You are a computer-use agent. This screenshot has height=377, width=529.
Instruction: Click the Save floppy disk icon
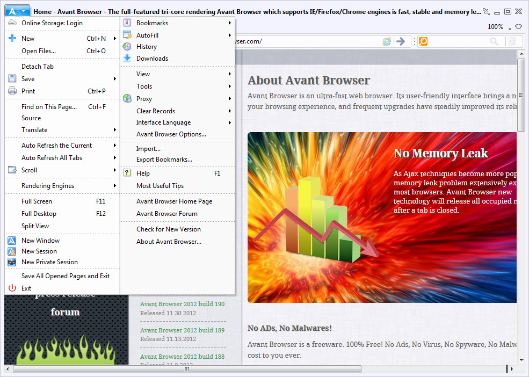pyautogui.click(x=12, y=78)
